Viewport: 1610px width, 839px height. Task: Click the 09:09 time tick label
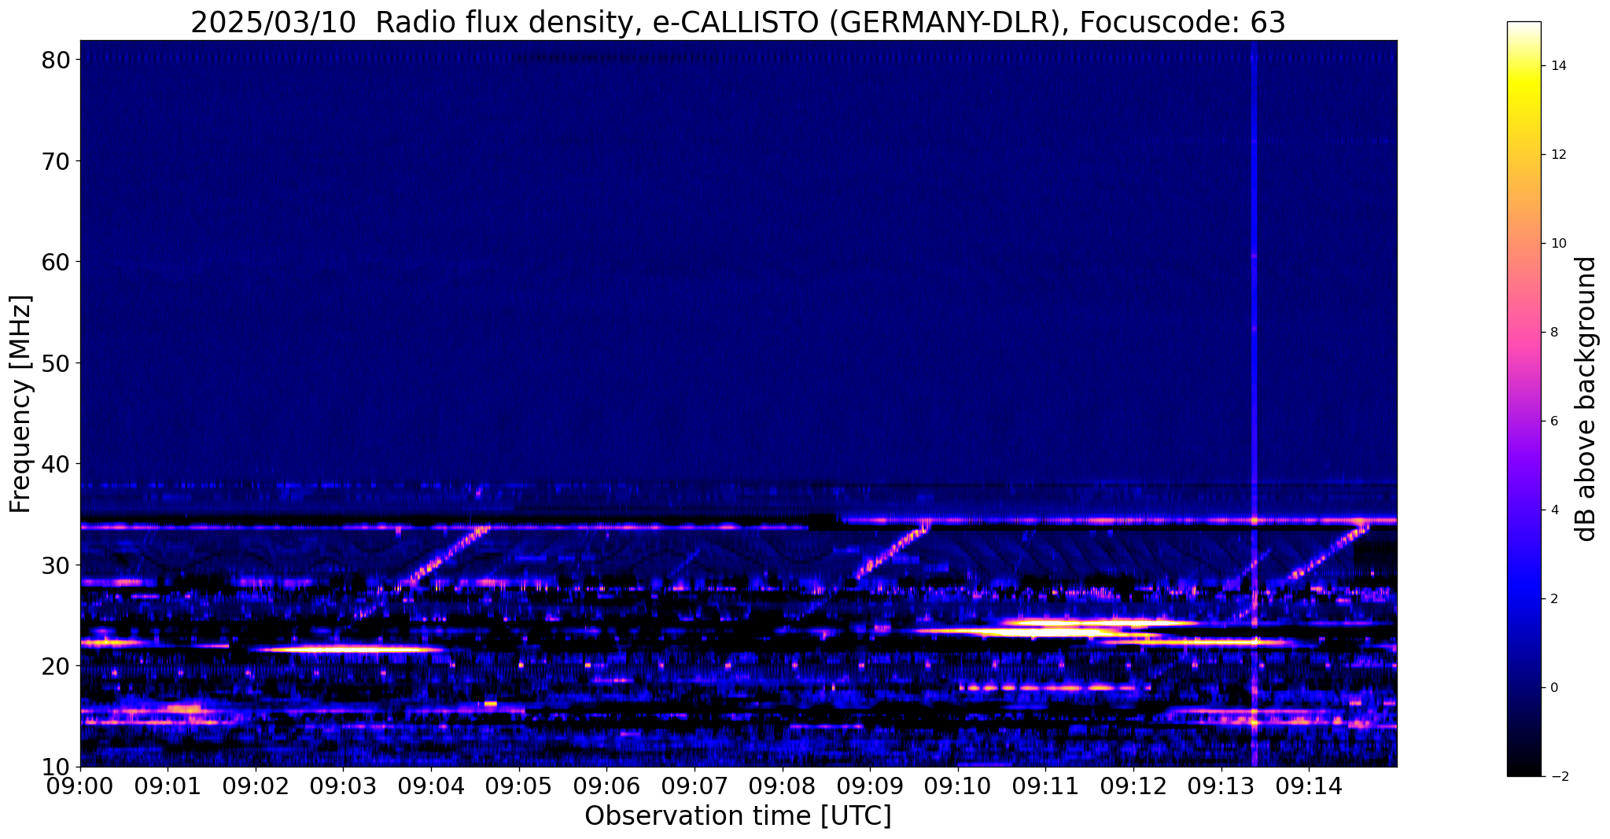pyautogui.click(x=870, y=786)
